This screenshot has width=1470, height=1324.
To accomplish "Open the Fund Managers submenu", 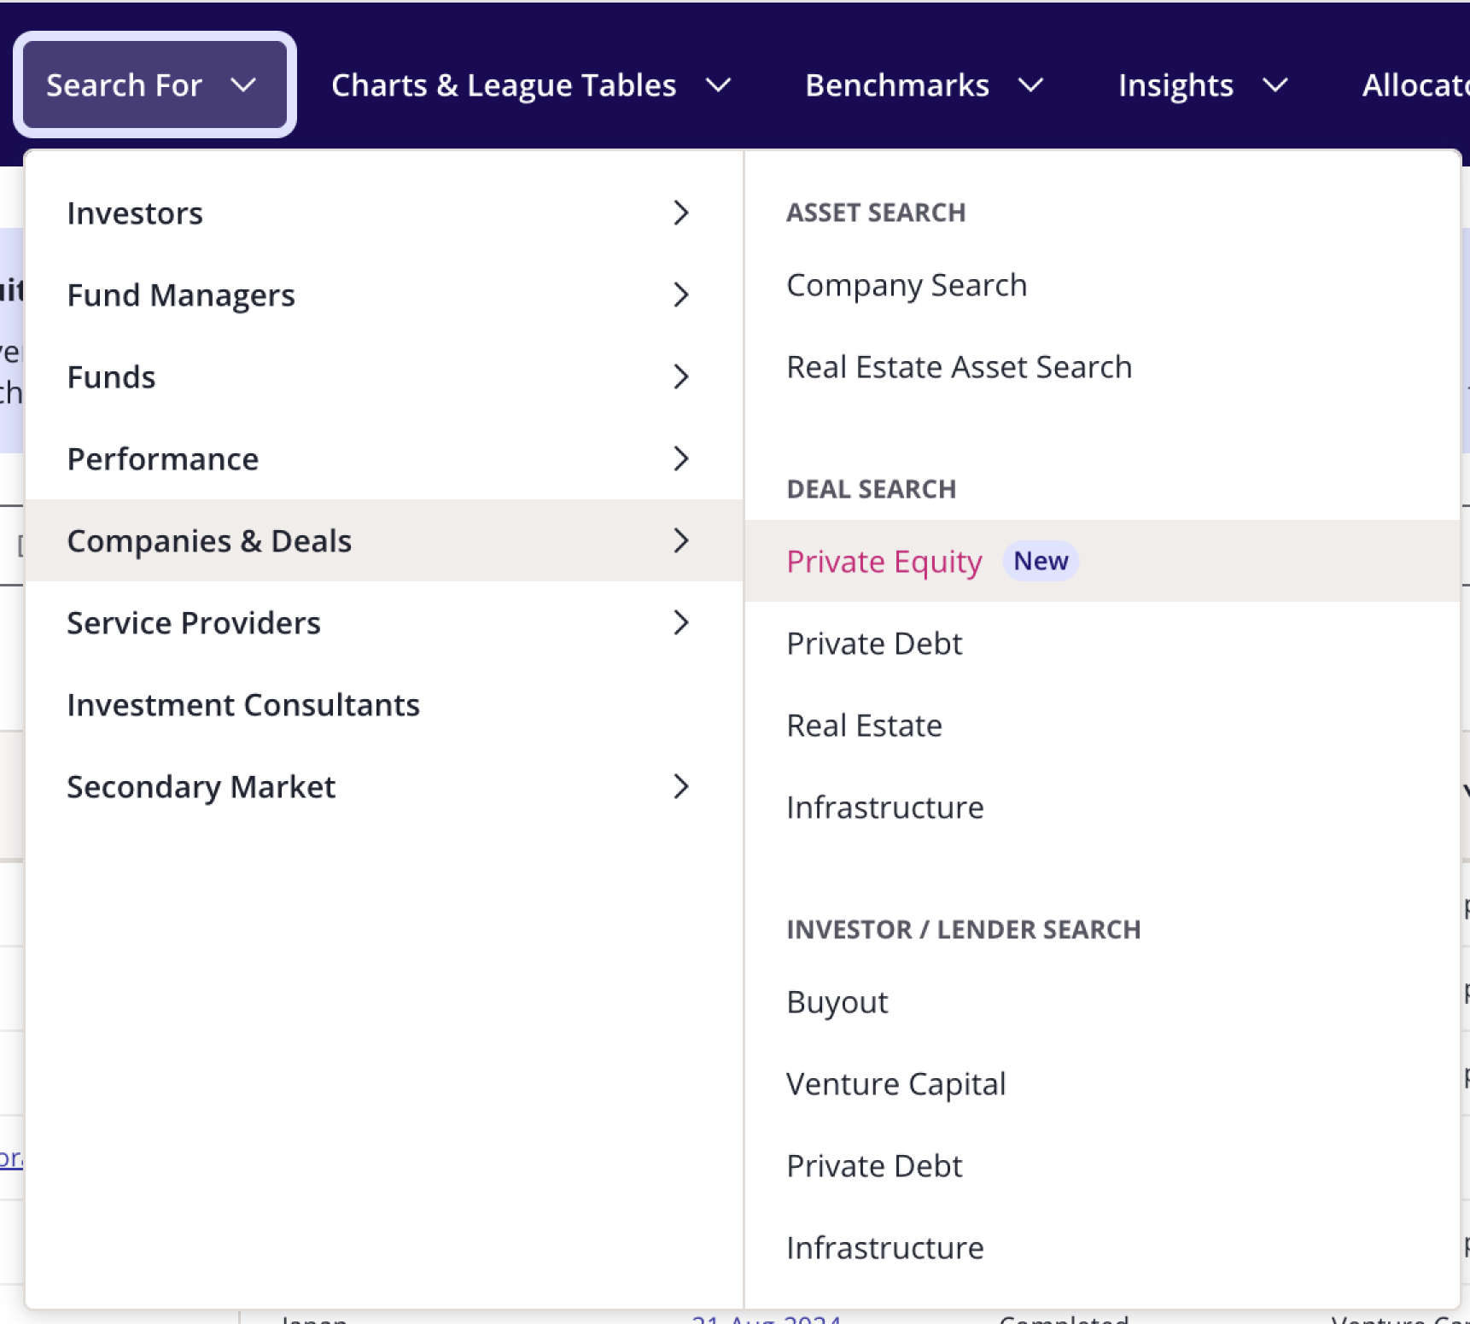I will pos(181,295).
